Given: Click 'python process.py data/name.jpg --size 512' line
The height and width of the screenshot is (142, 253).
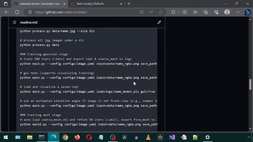Looking at the screenshot, I should (x=57, y=31).
